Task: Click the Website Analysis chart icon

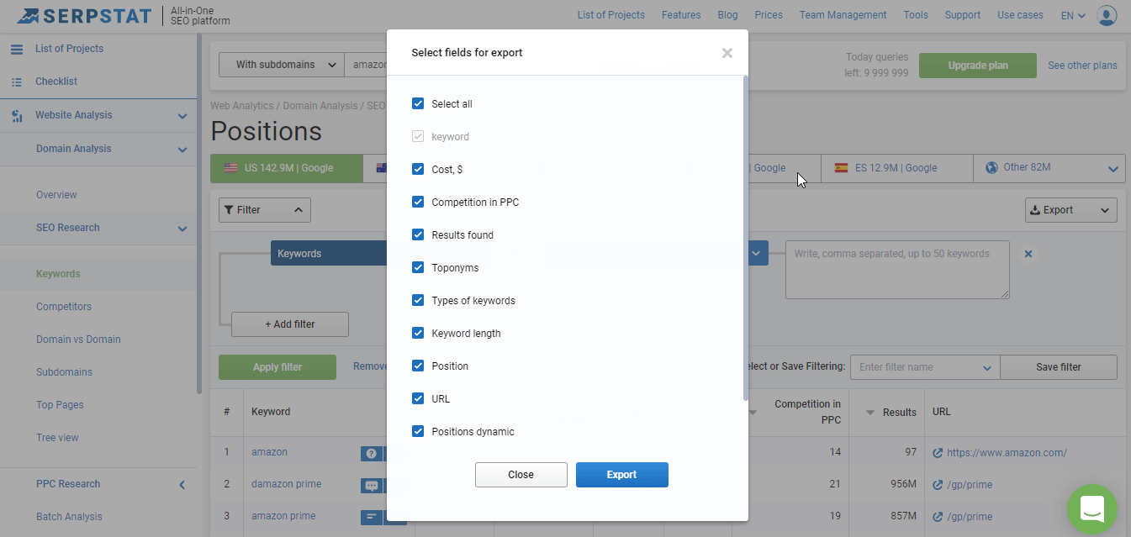Action: (17, 116)
